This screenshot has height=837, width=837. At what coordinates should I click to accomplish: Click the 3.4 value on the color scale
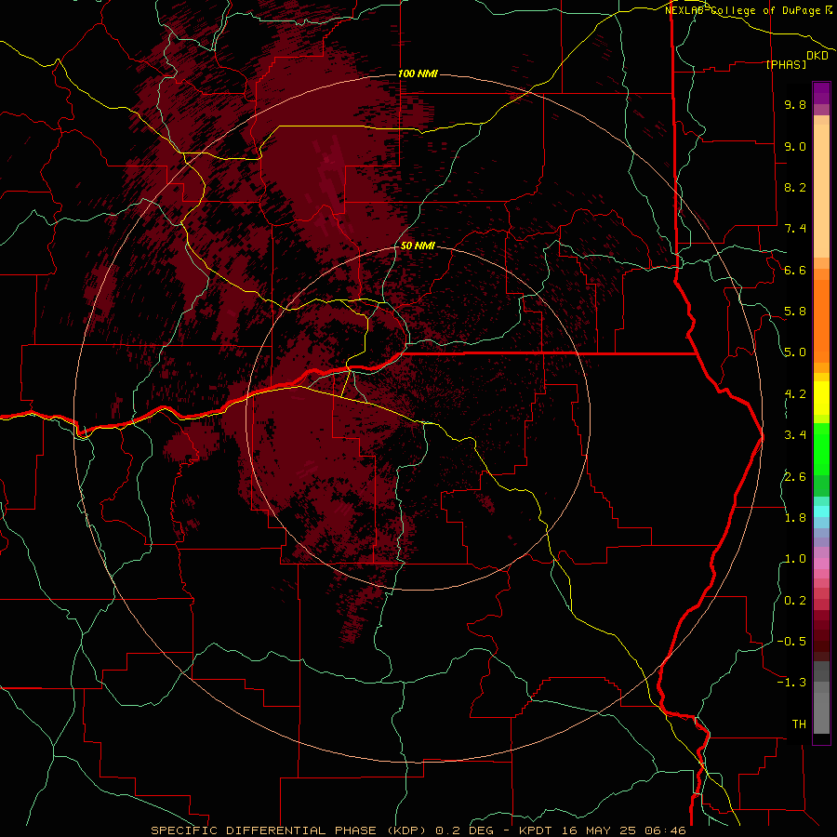[x=795, y=435]
